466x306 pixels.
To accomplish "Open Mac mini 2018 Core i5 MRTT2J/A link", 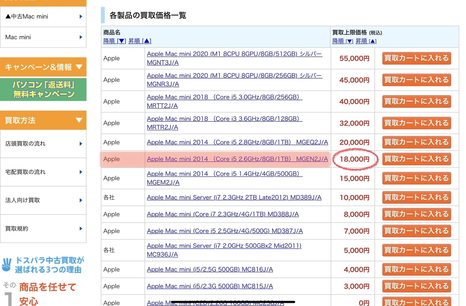I will click(224, 101).
